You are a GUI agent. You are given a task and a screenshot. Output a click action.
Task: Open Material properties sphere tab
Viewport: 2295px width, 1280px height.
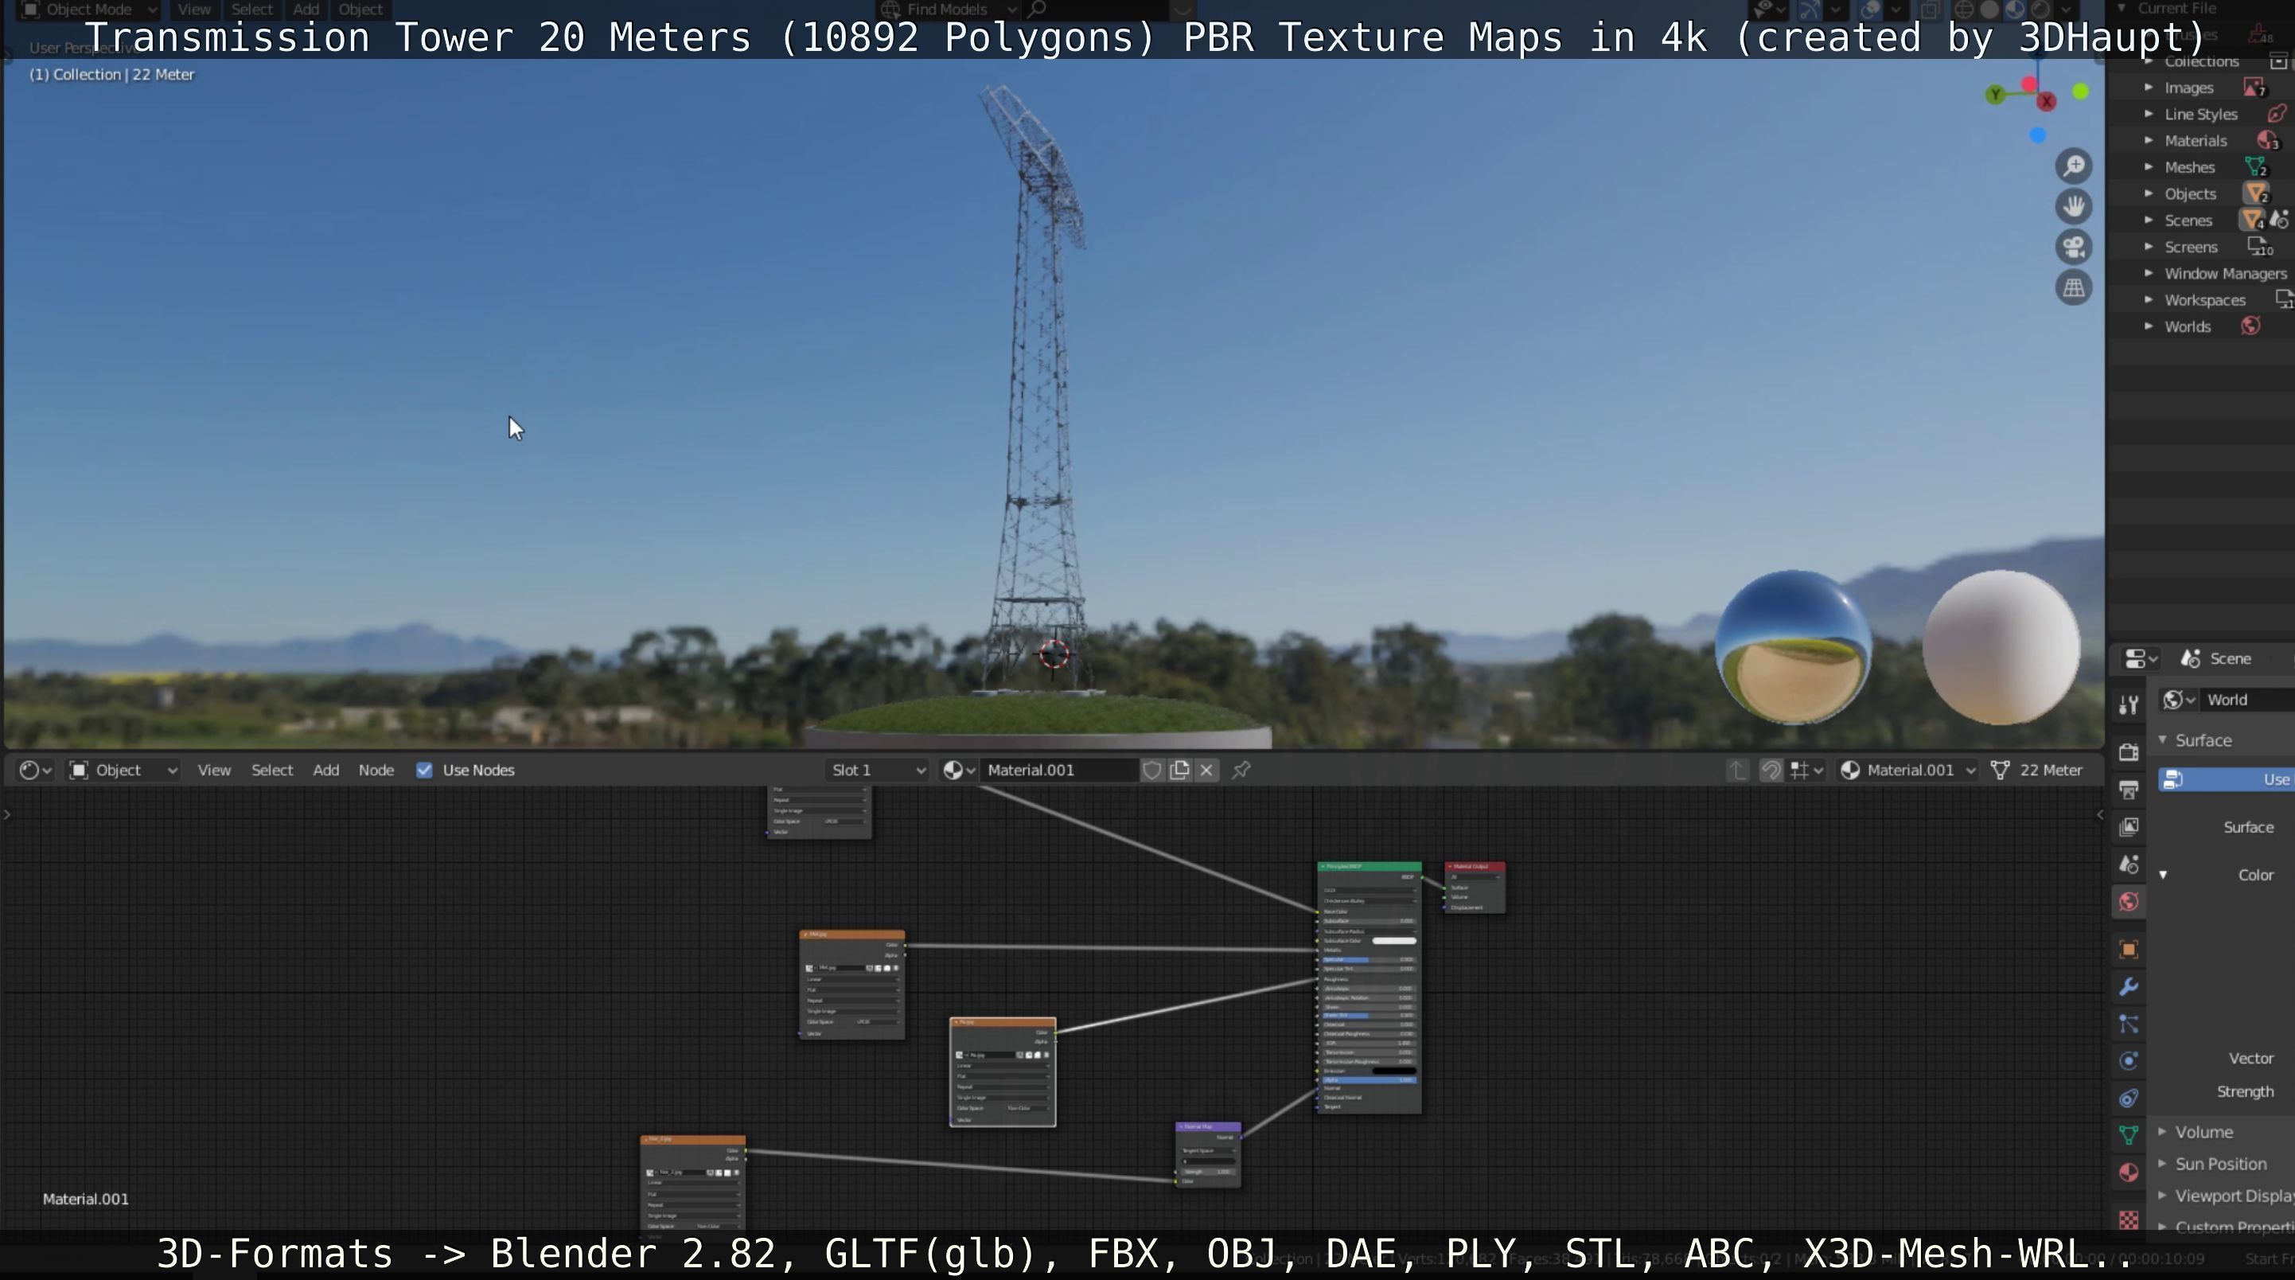point(2129,1173)
